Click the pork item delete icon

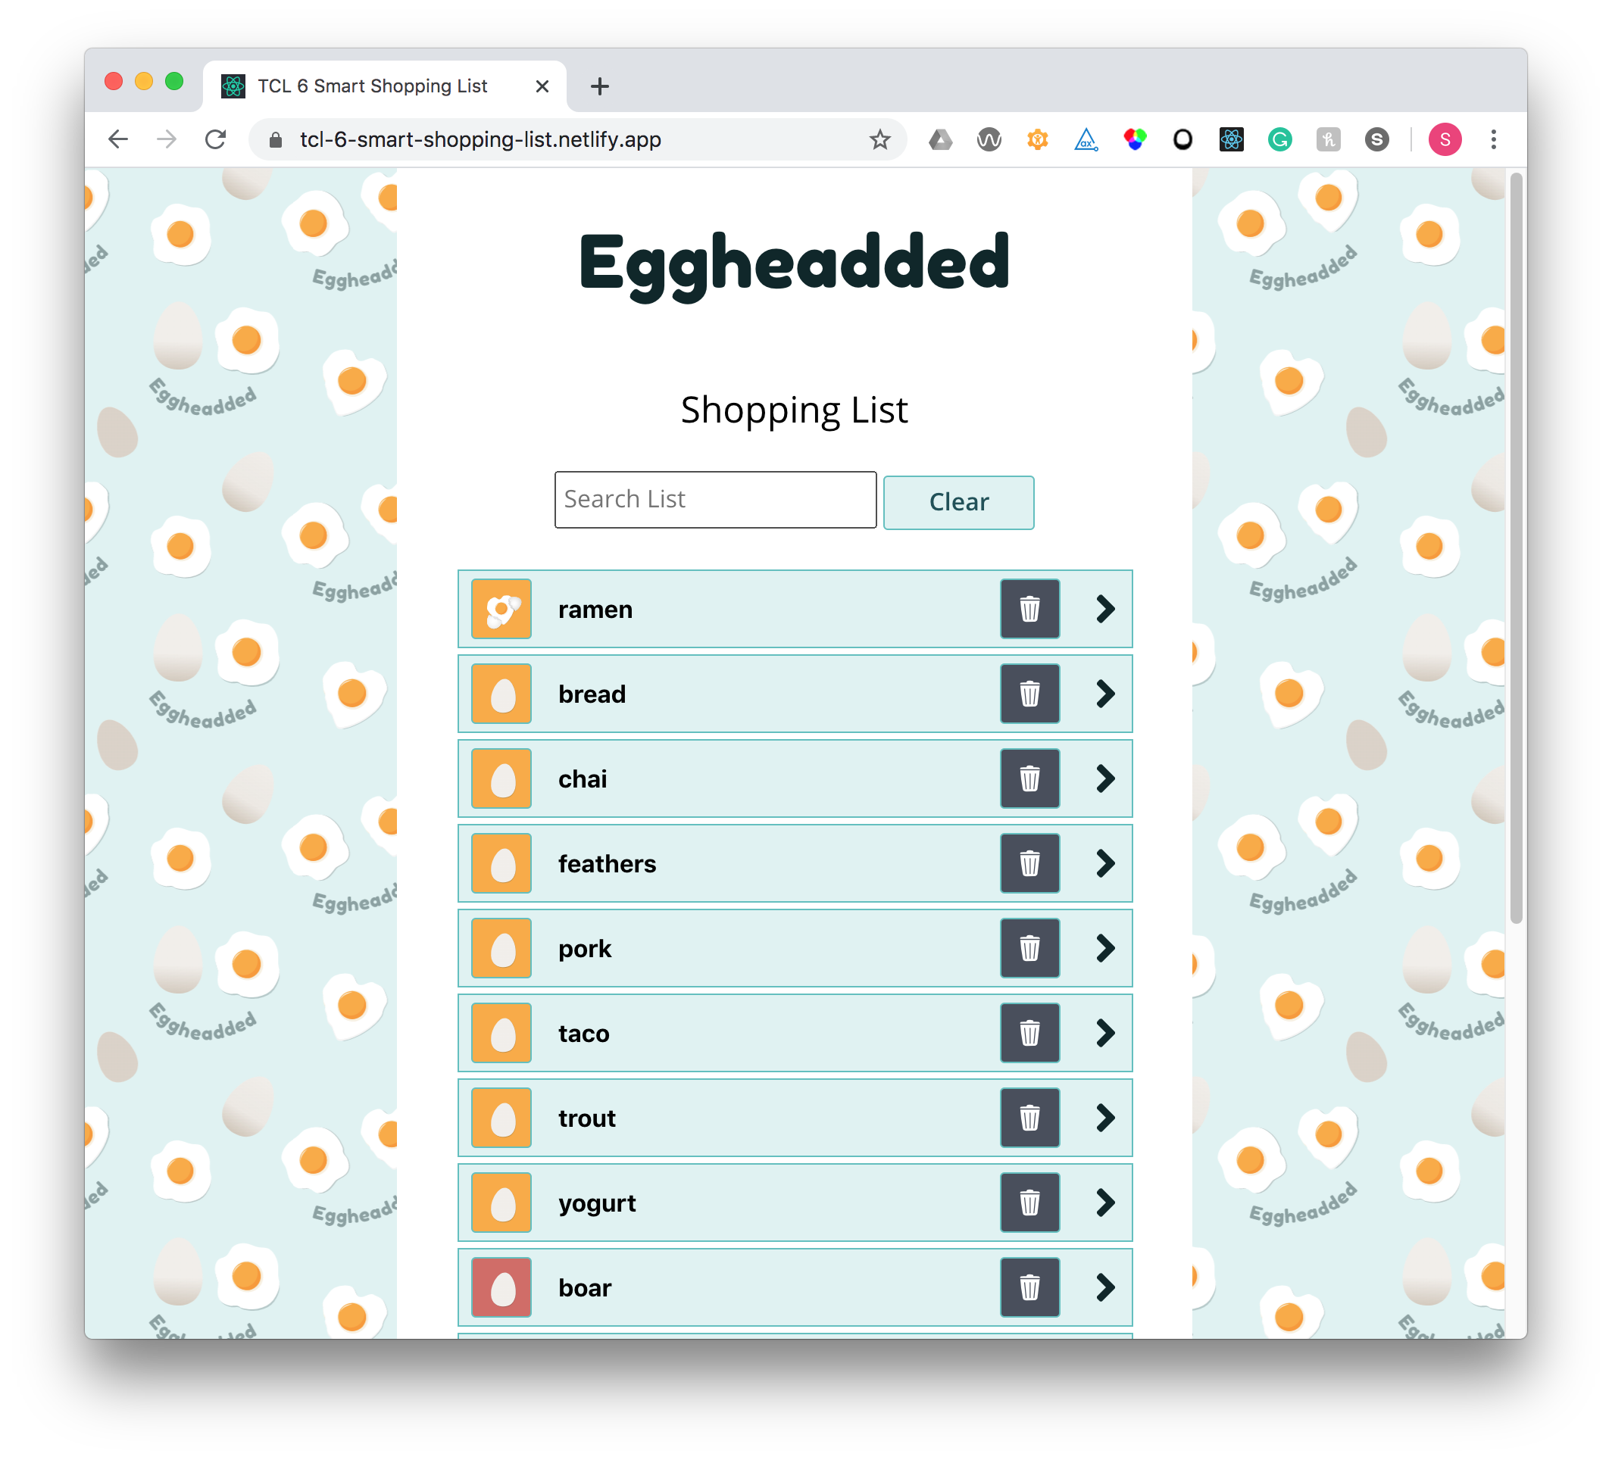pos(1028,947)
